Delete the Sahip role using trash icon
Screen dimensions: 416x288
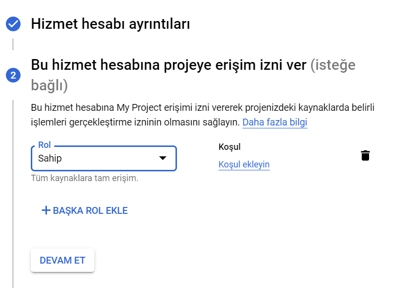(365, 156)
